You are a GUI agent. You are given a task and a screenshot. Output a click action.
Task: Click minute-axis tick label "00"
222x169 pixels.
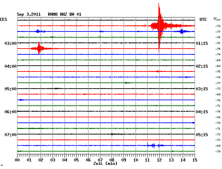click(17, 160)
